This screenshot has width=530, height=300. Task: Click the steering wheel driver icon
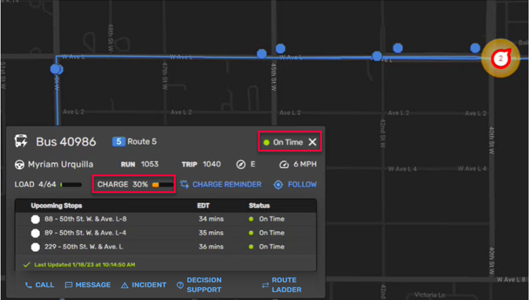click(20, 165)
